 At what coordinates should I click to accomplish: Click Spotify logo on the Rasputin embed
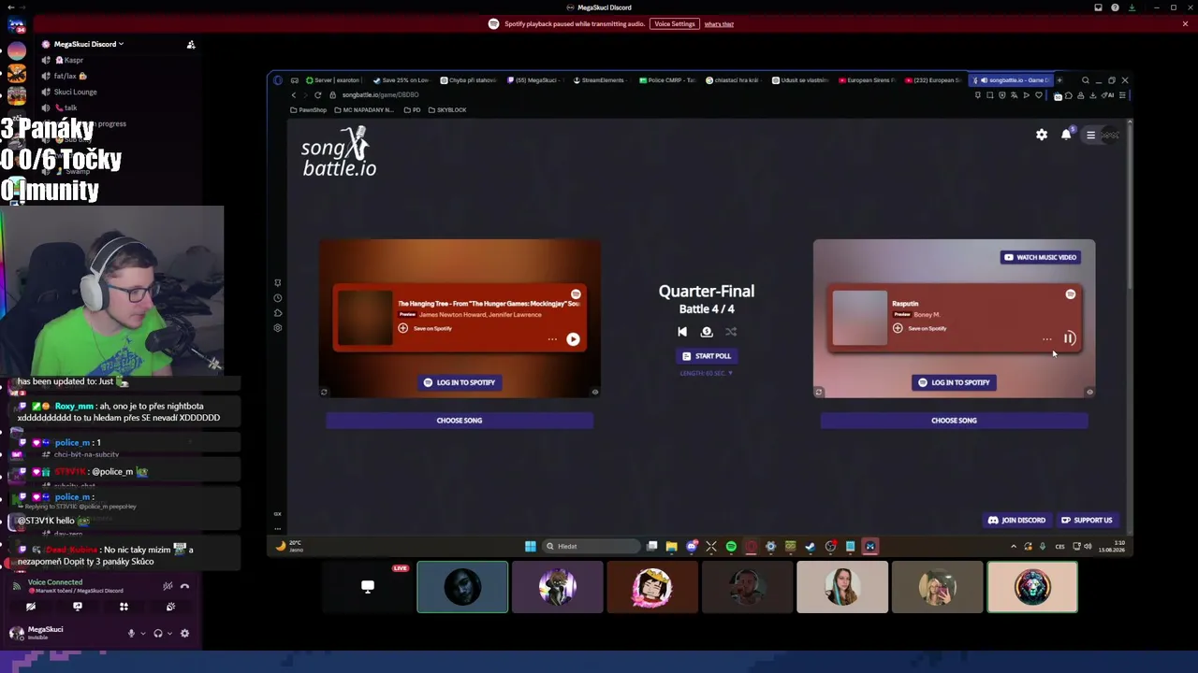tap(1071, 294)
